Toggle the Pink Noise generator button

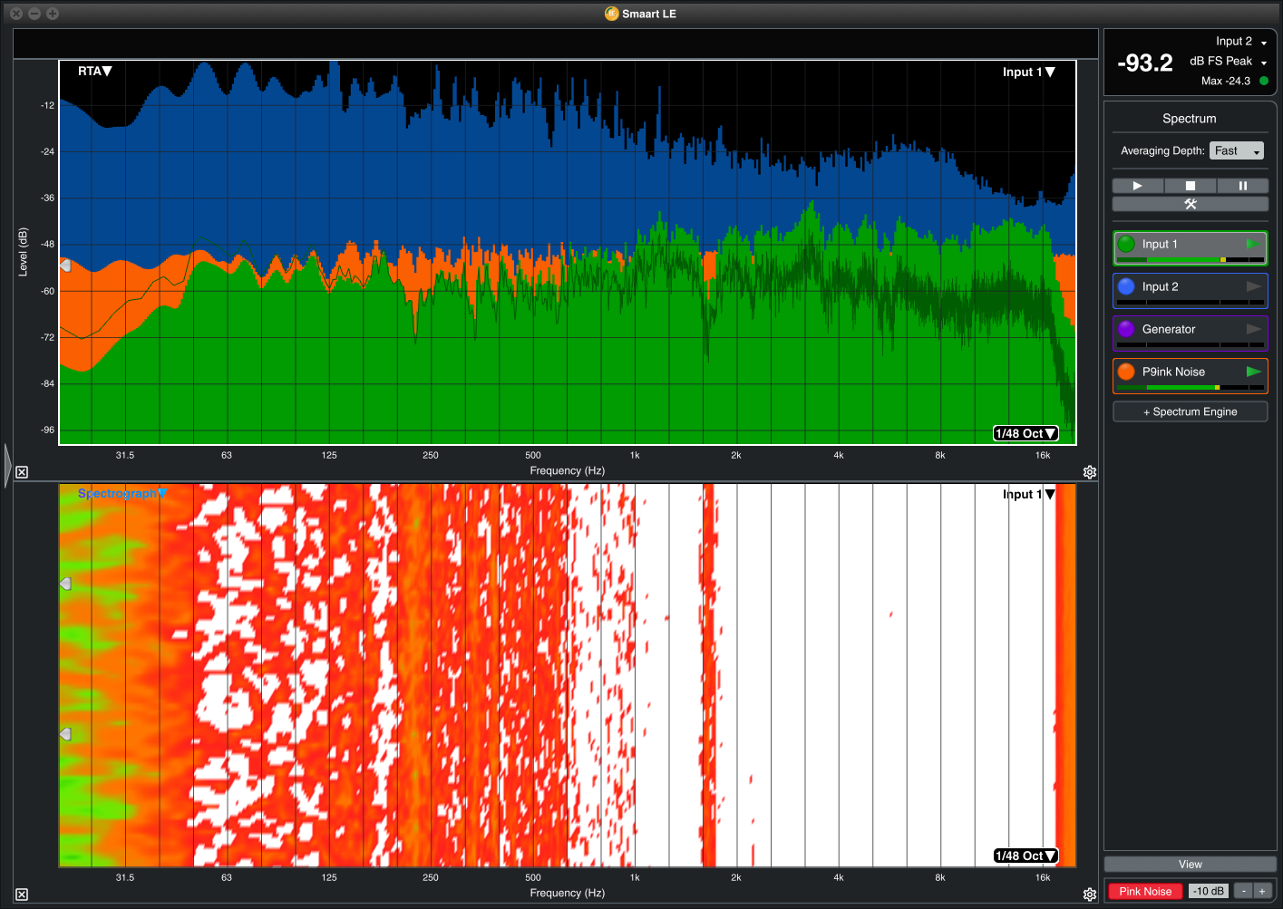click(x=1145, y=892)
